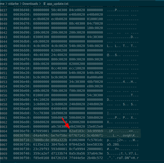
Task: Click hex value 18d90020
Action: 59,113
